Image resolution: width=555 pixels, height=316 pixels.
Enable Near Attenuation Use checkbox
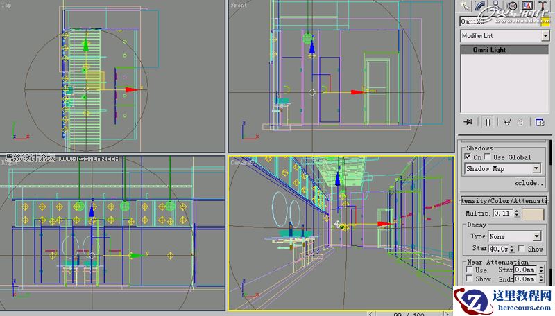(470, 270)
